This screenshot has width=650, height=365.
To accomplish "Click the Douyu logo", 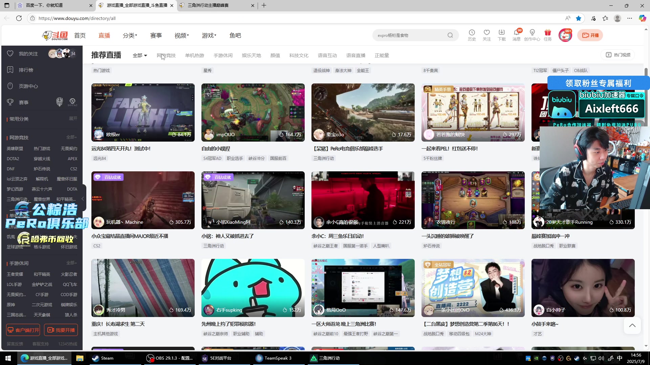I will click(x=55, y=35).
